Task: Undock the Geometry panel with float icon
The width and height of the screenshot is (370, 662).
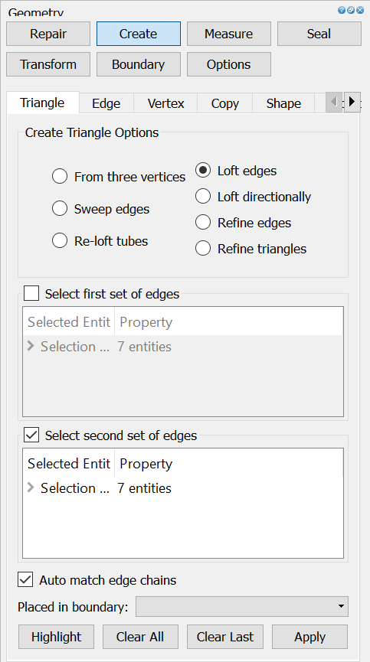Action: pyautogui.click(x=351, y=10)
